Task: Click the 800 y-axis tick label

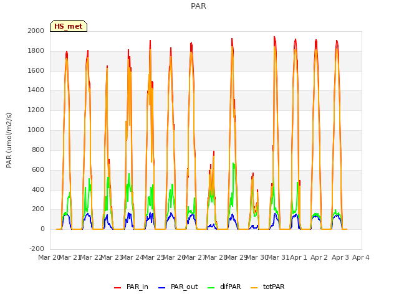Action: pyautogui.click(x=38, y=149)
